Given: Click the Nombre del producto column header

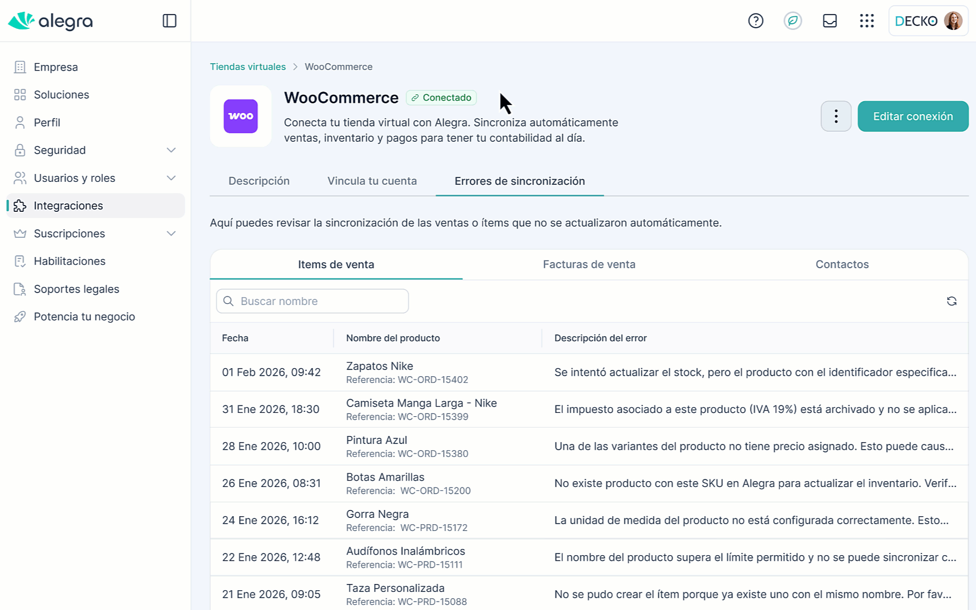Looking at the screenshot, I should coord(393,338).
